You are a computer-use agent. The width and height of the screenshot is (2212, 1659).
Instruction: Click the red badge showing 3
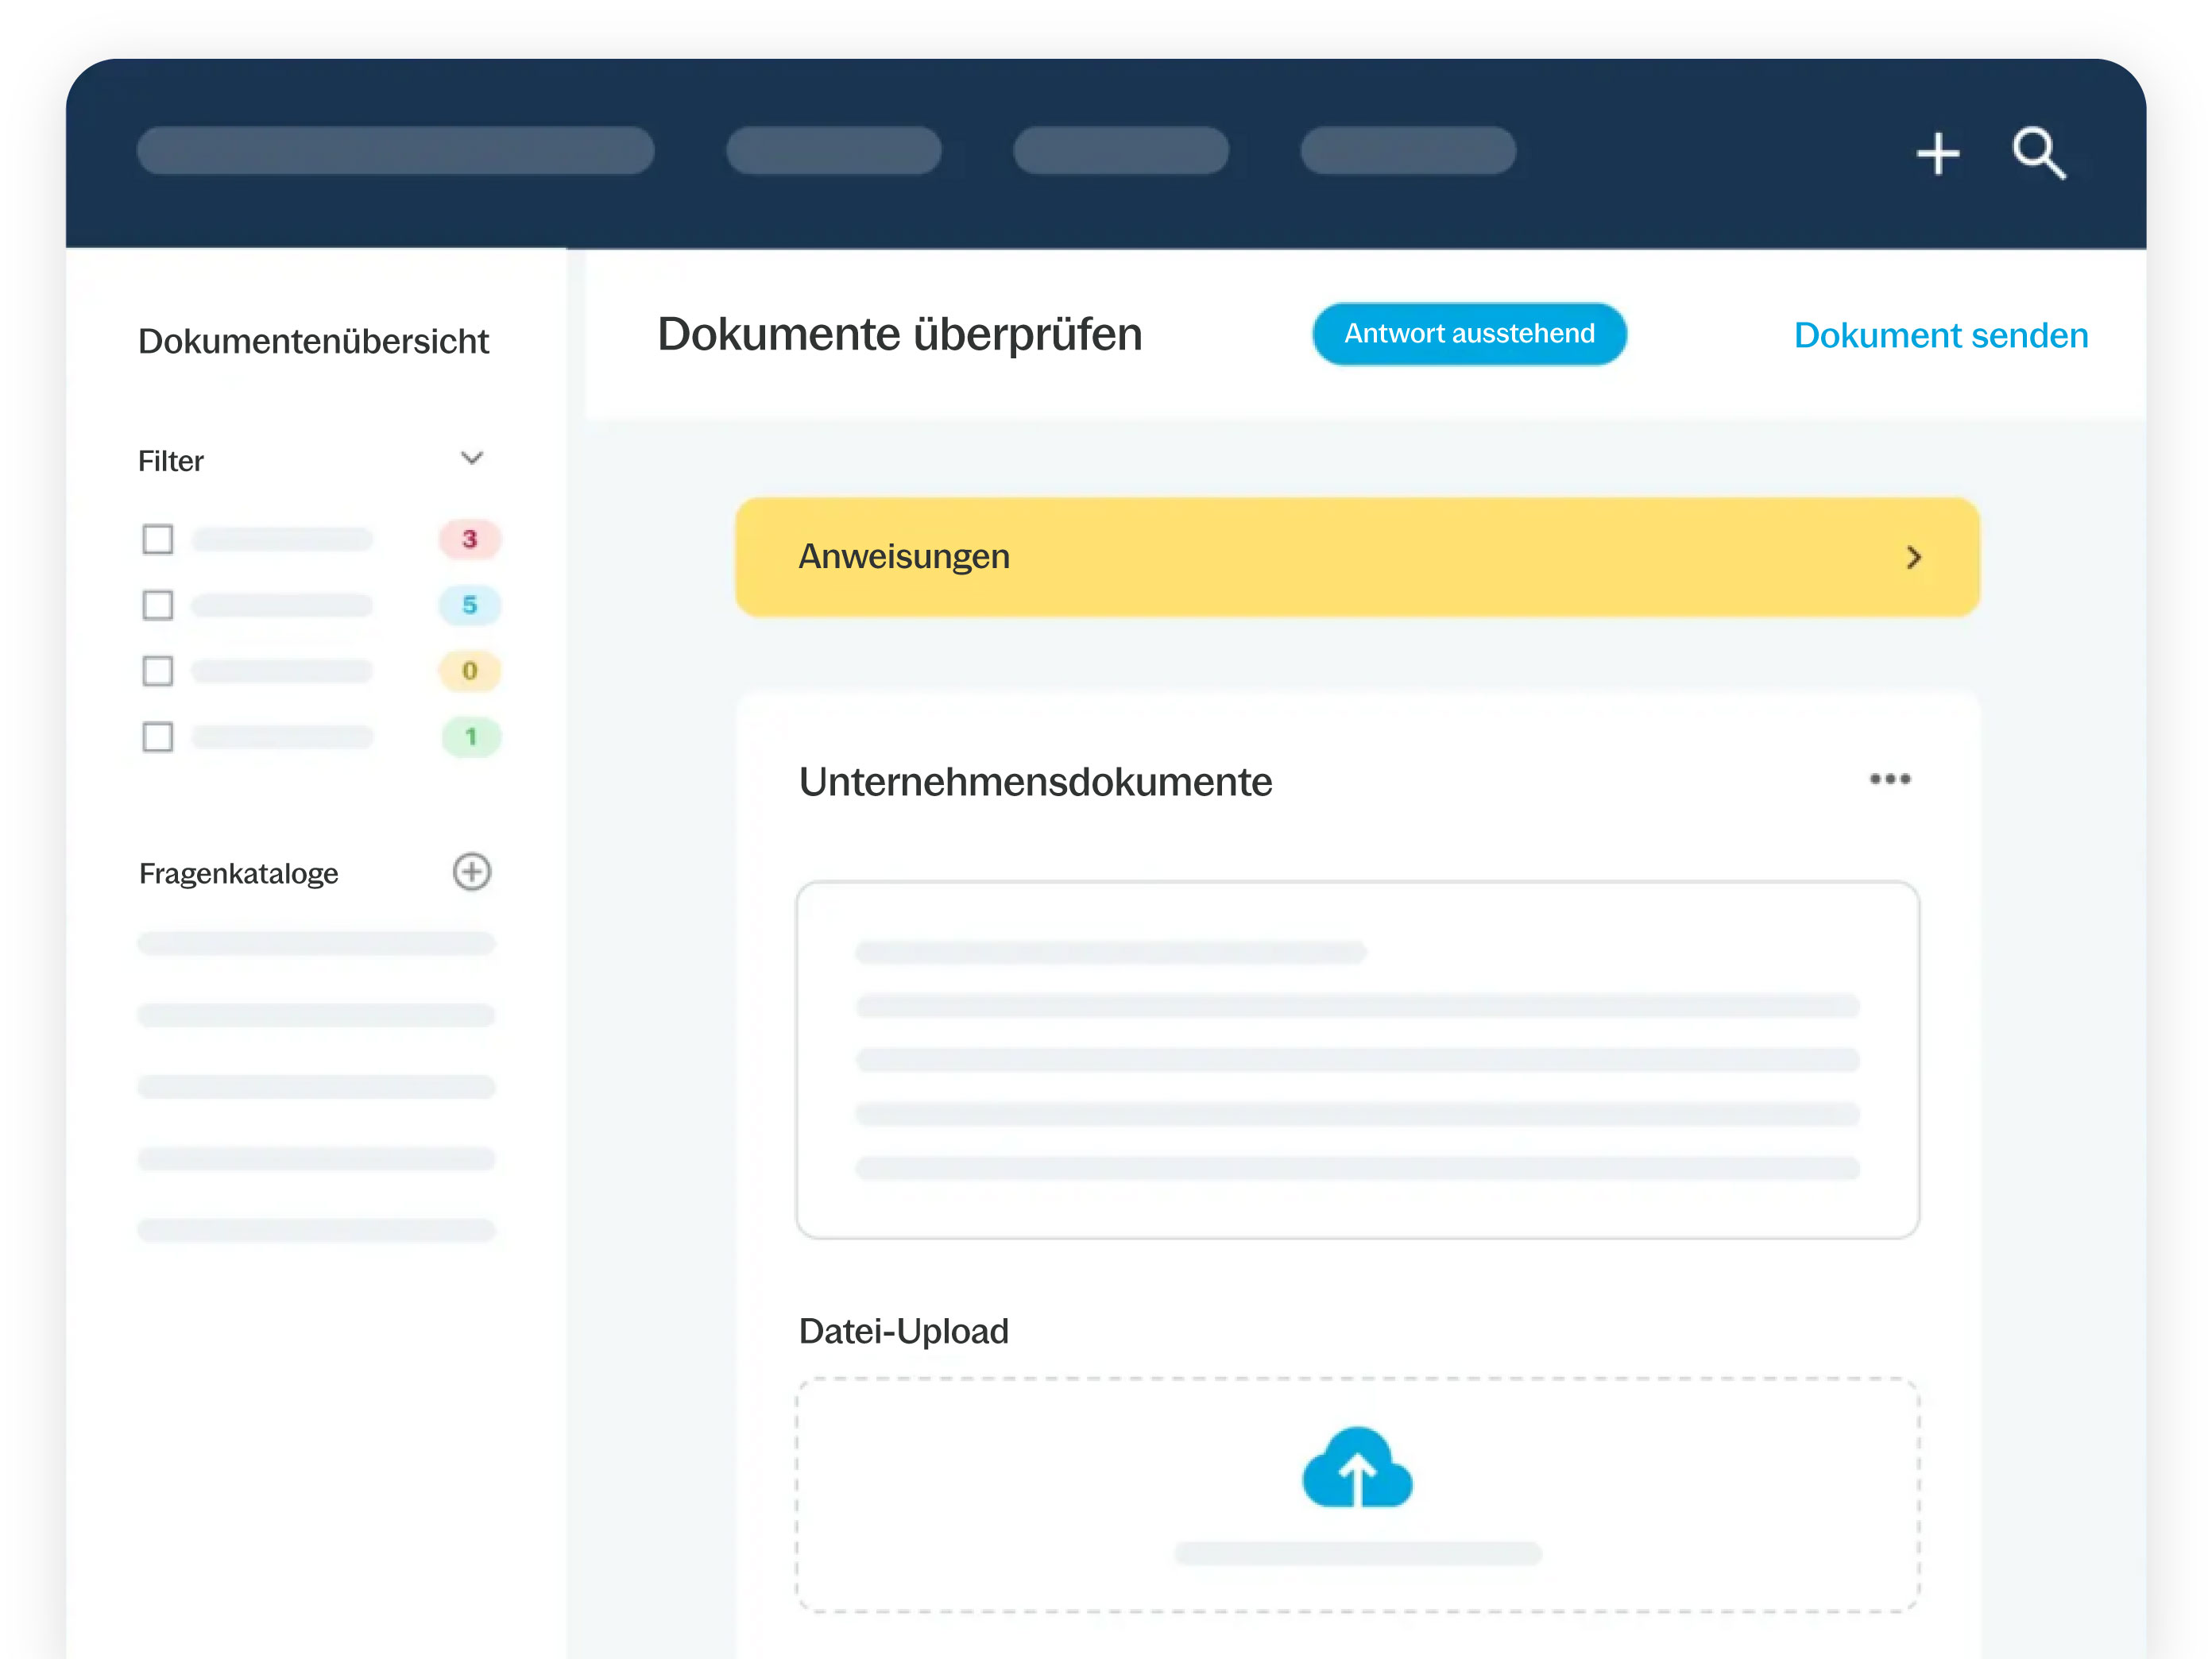coord(469,539)
